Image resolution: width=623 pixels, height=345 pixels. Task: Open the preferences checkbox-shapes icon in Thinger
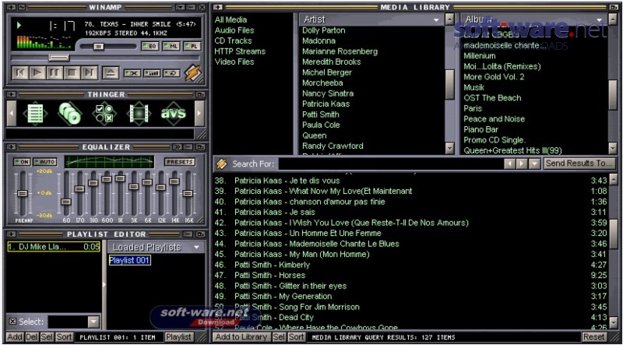coord(104,113)
